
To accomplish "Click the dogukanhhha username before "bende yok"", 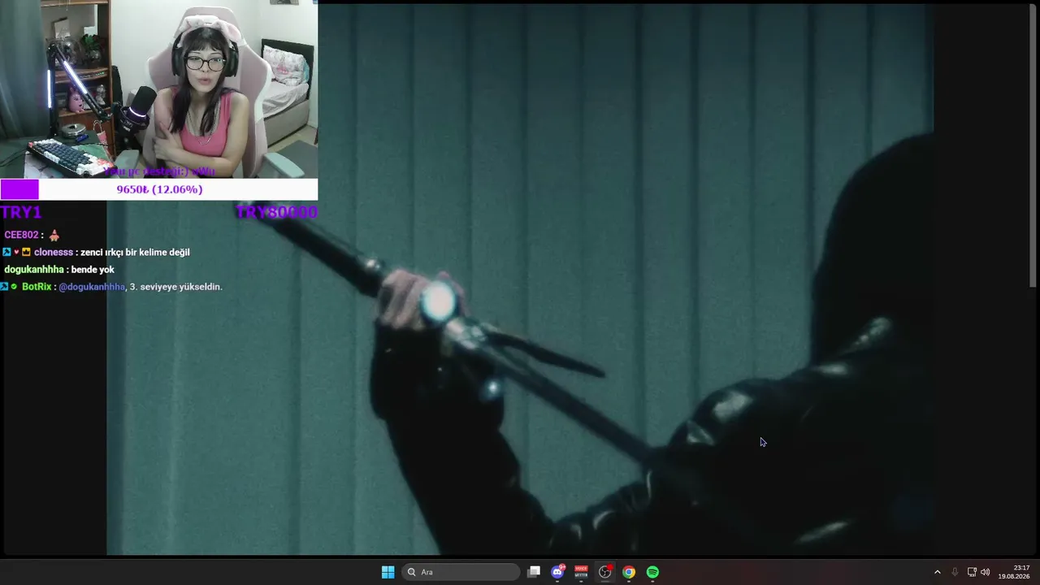I will tap(34, 270).
